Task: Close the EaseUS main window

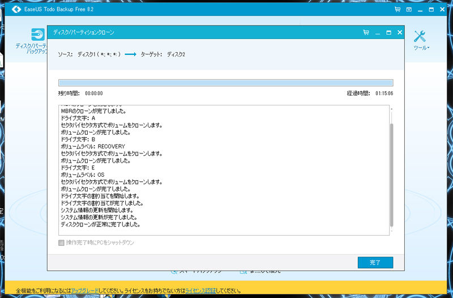Action: [442, 10]
